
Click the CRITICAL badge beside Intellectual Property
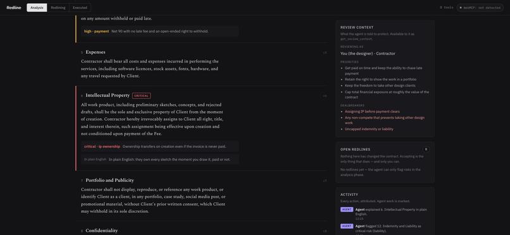point(142,96)
